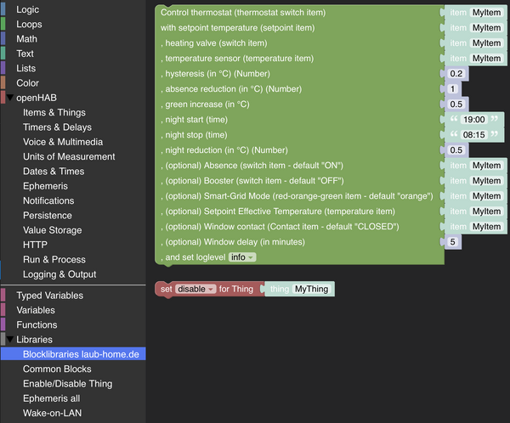This screenshot has height=423, width=510.
Task: Open the Color block category
Action: [27, 83]
